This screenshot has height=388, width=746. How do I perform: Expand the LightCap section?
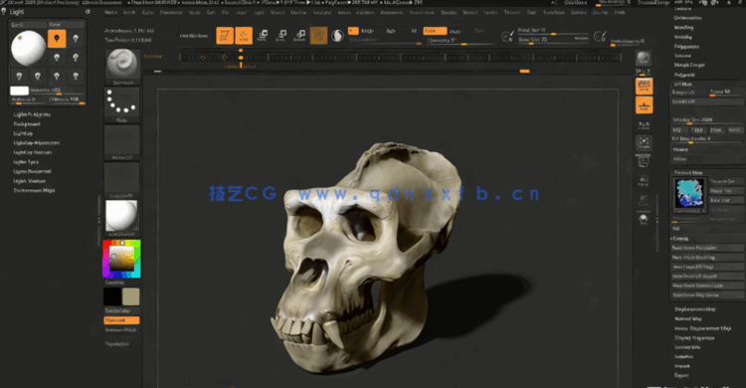(23, 133)
